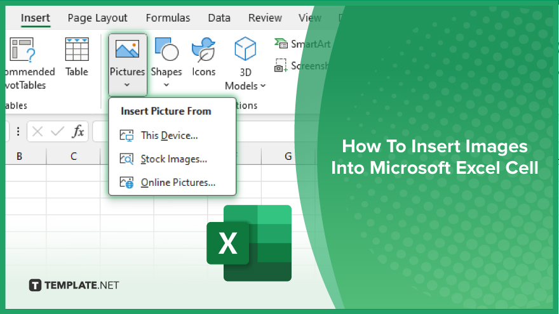
Task: Switch to the View tab
Action: (x=309, y=18)
